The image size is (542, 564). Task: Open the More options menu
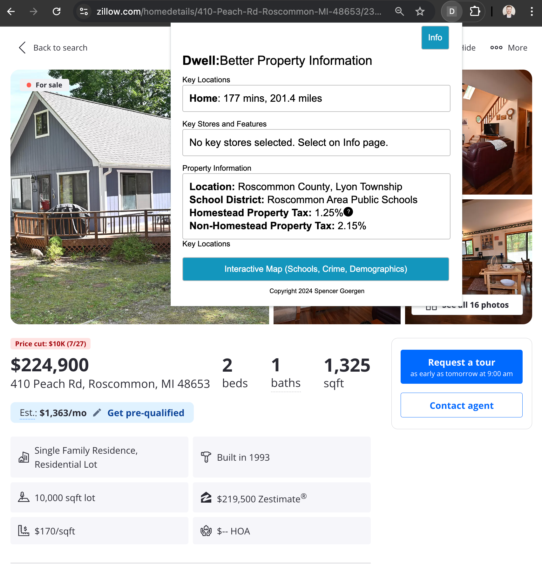coord(509,48)
